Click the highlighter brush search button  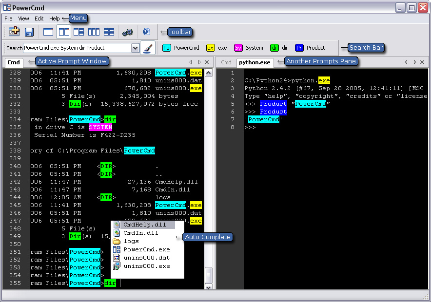tap(148, 48)
